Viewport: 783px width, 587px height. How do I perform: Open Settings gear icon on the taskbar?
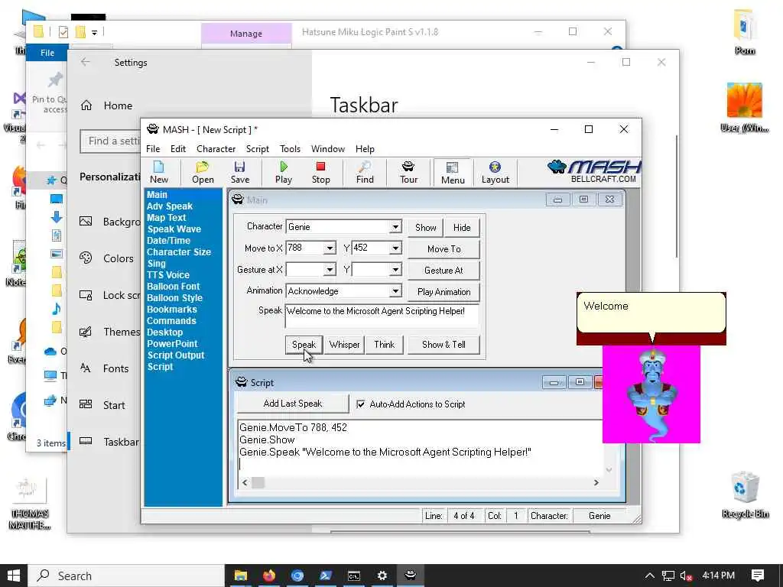pos(382,576)
